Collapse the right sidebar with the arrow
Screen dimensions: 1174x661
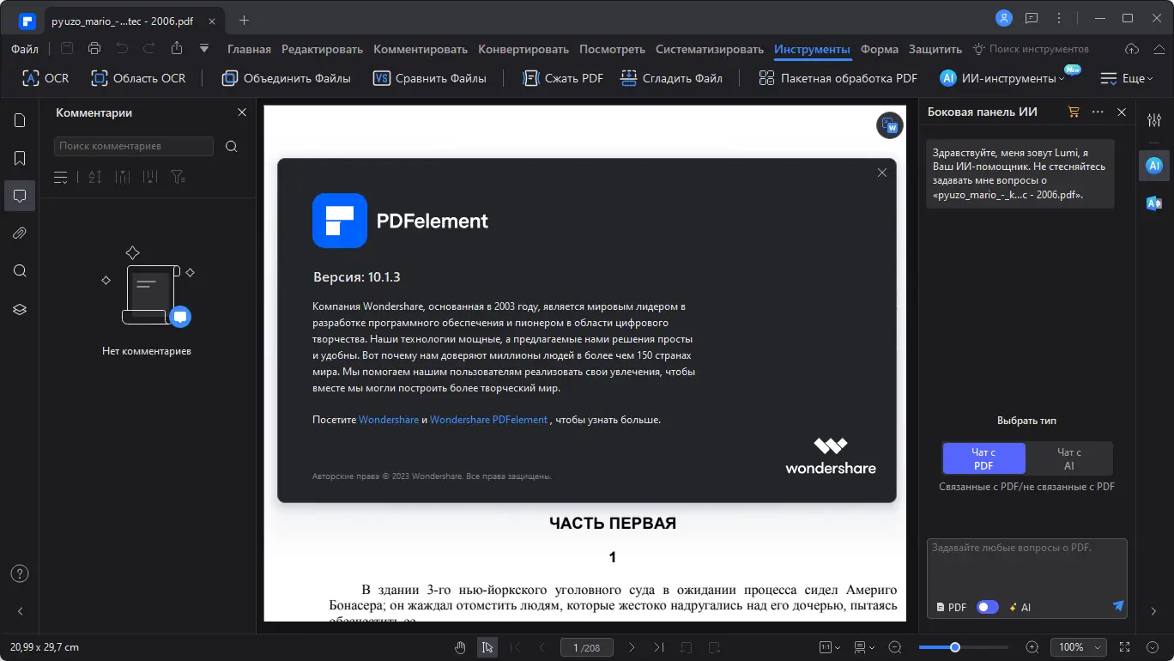pyautogui.click(x=1154, y=611)
